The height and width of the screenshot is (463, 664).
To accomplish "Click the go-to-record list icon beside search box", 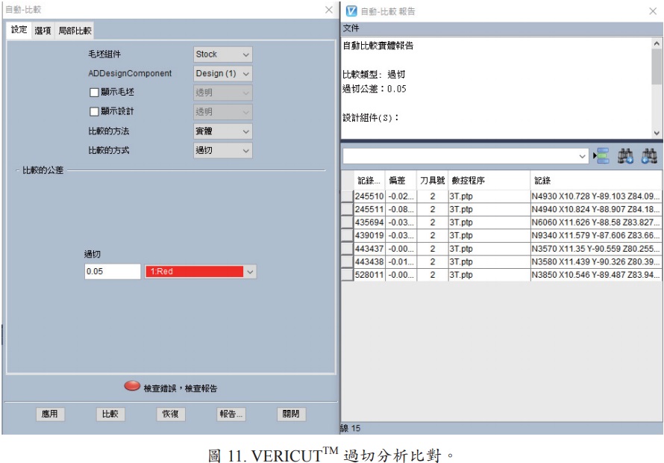I will pos(601,156).
